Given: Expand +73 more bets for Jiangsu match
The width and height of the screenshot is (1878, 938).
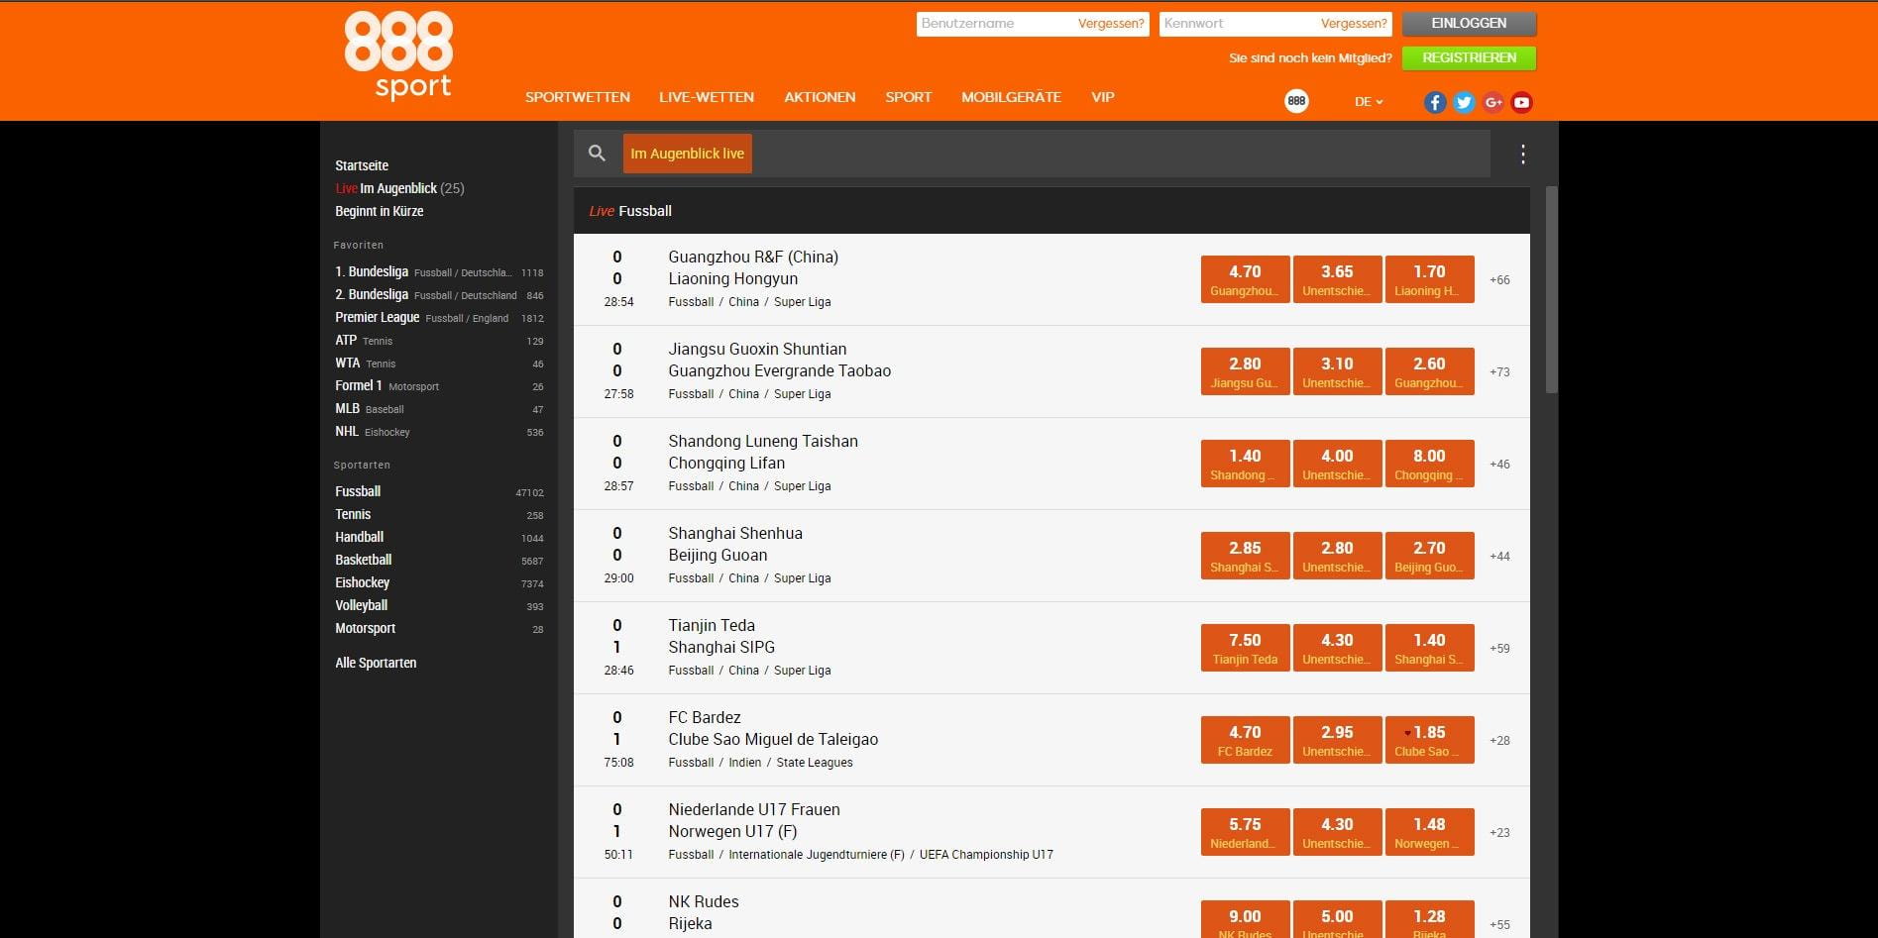Looking at the screenshot, I should click(1499, 372).
